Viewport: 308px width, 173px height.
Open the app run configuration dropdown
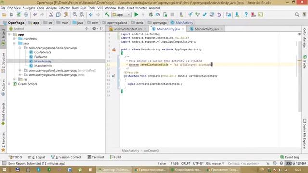point(121,15)
